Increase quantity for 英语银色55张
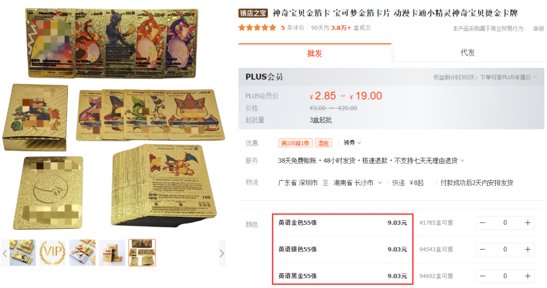Image resolution: width=547 pixels, height=288 pixels. 527,250
